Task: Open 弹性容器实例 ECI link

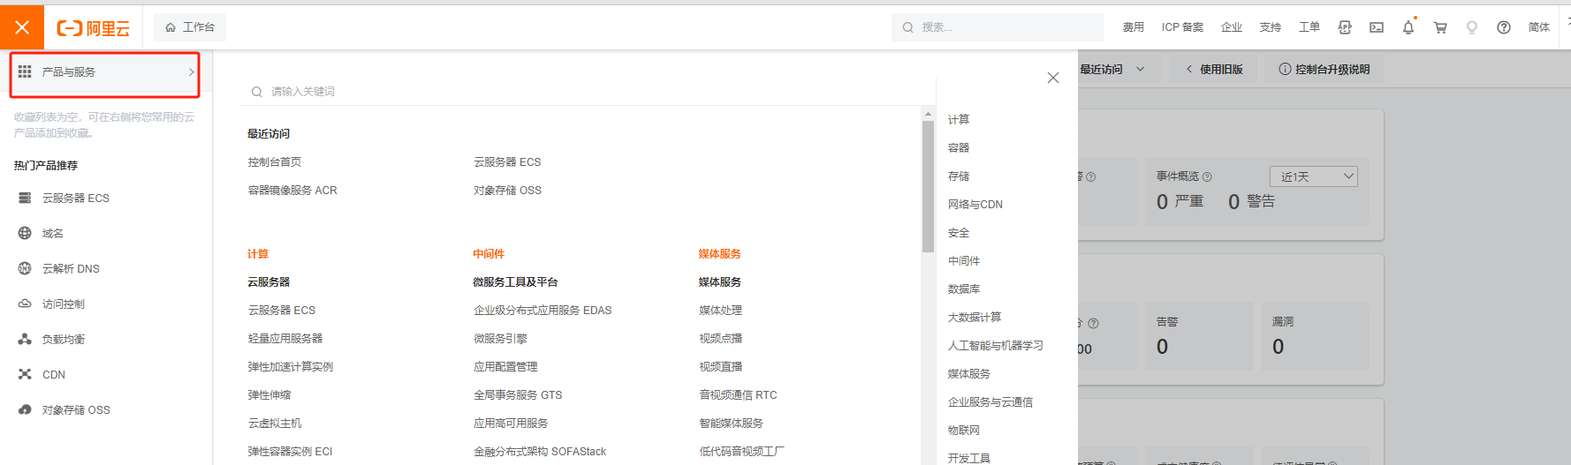Action: pos(290,451)
